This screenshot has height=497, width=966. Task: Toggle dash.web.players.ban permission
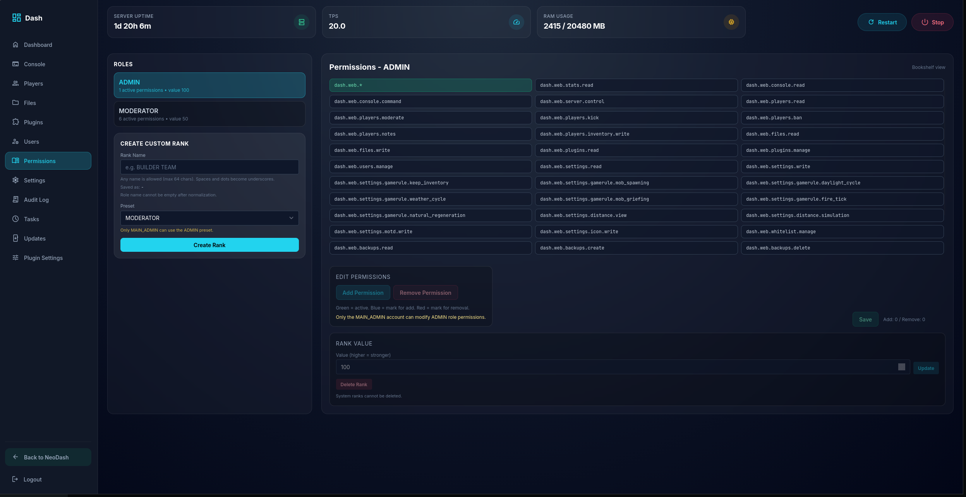(x=842, y=118)
